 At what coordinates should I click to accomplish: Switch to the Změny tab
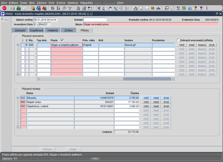(69, 30)
